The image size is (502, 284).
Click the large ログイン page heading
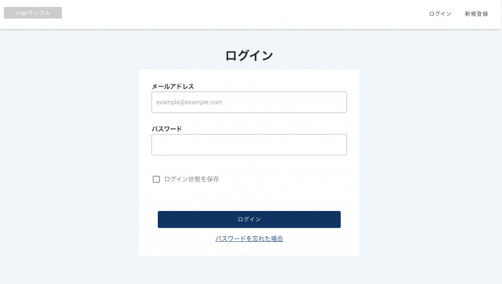tap(249, 56)
